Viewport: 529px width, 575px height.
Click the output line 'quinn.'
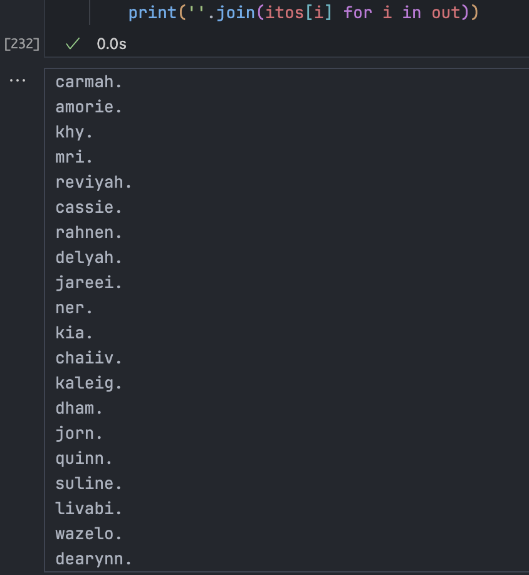click(84, 459)
